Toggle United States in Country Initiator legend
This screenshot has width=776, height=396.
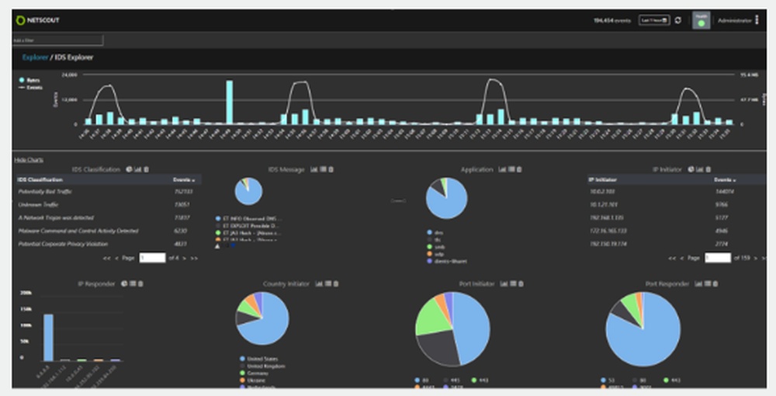tap(259, 359)
